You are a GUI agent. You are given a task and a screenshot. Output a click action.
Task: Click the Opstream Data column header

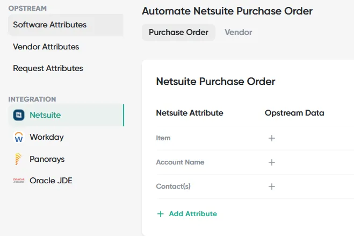tap(294, 113)
